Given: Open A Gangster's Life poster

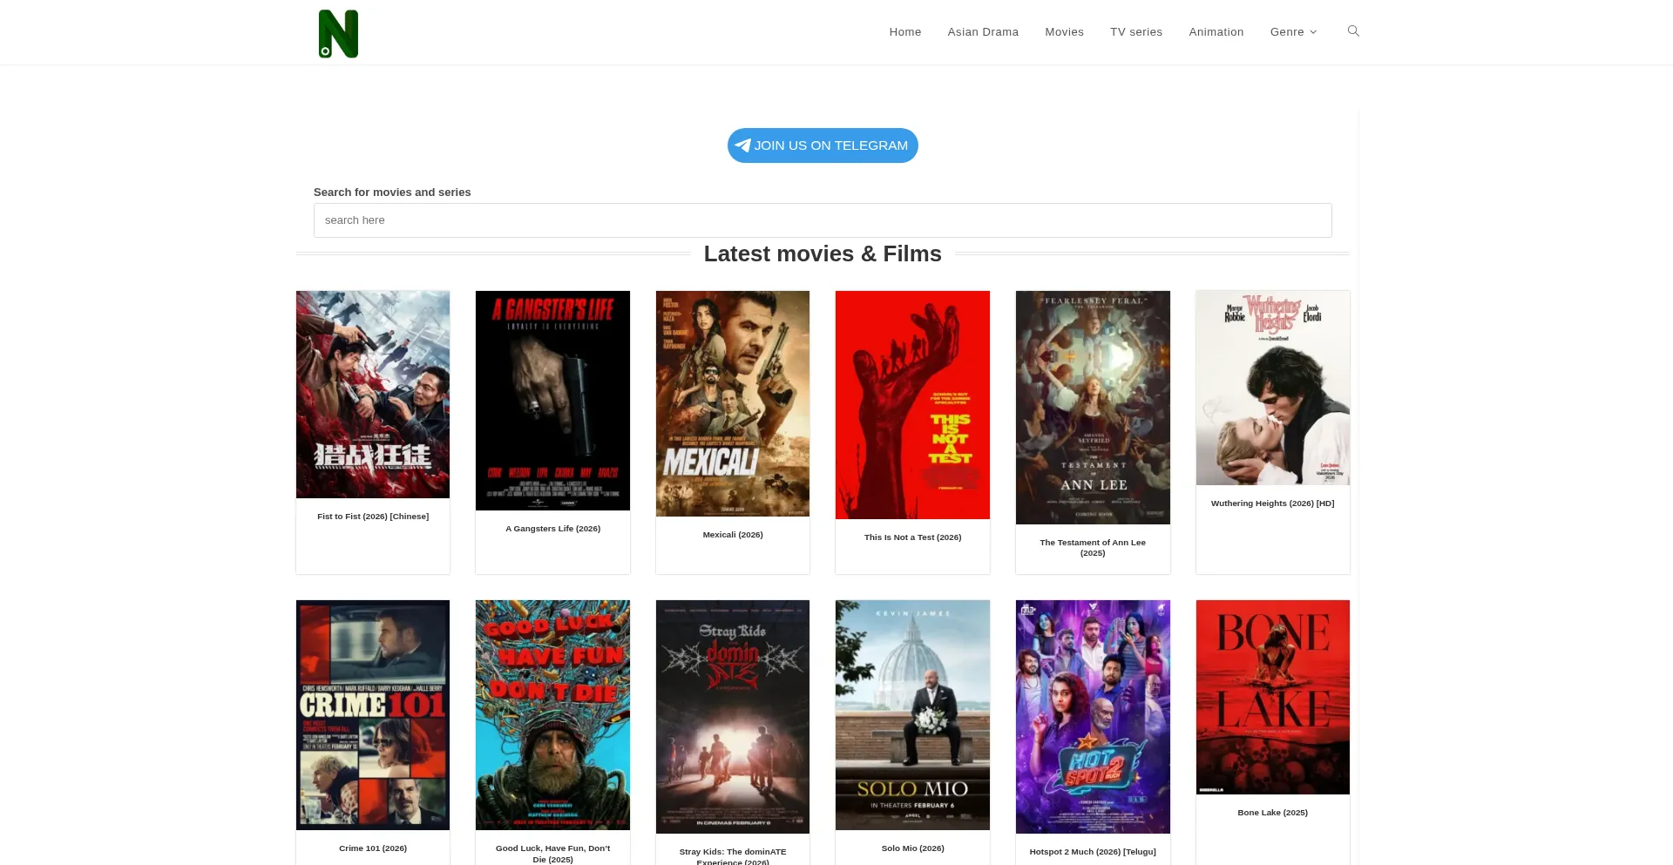Looking at the screenshot, I should 552,401.
